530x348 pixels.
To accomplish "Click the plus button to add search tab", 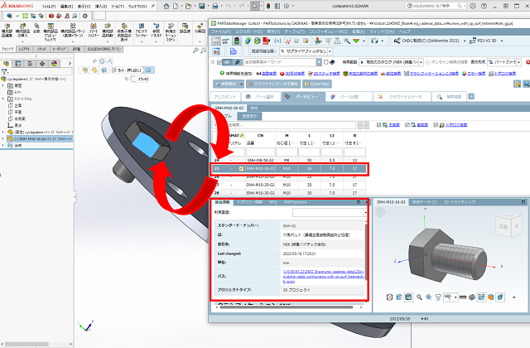I will pyautogui.click(x=471, y=97).
